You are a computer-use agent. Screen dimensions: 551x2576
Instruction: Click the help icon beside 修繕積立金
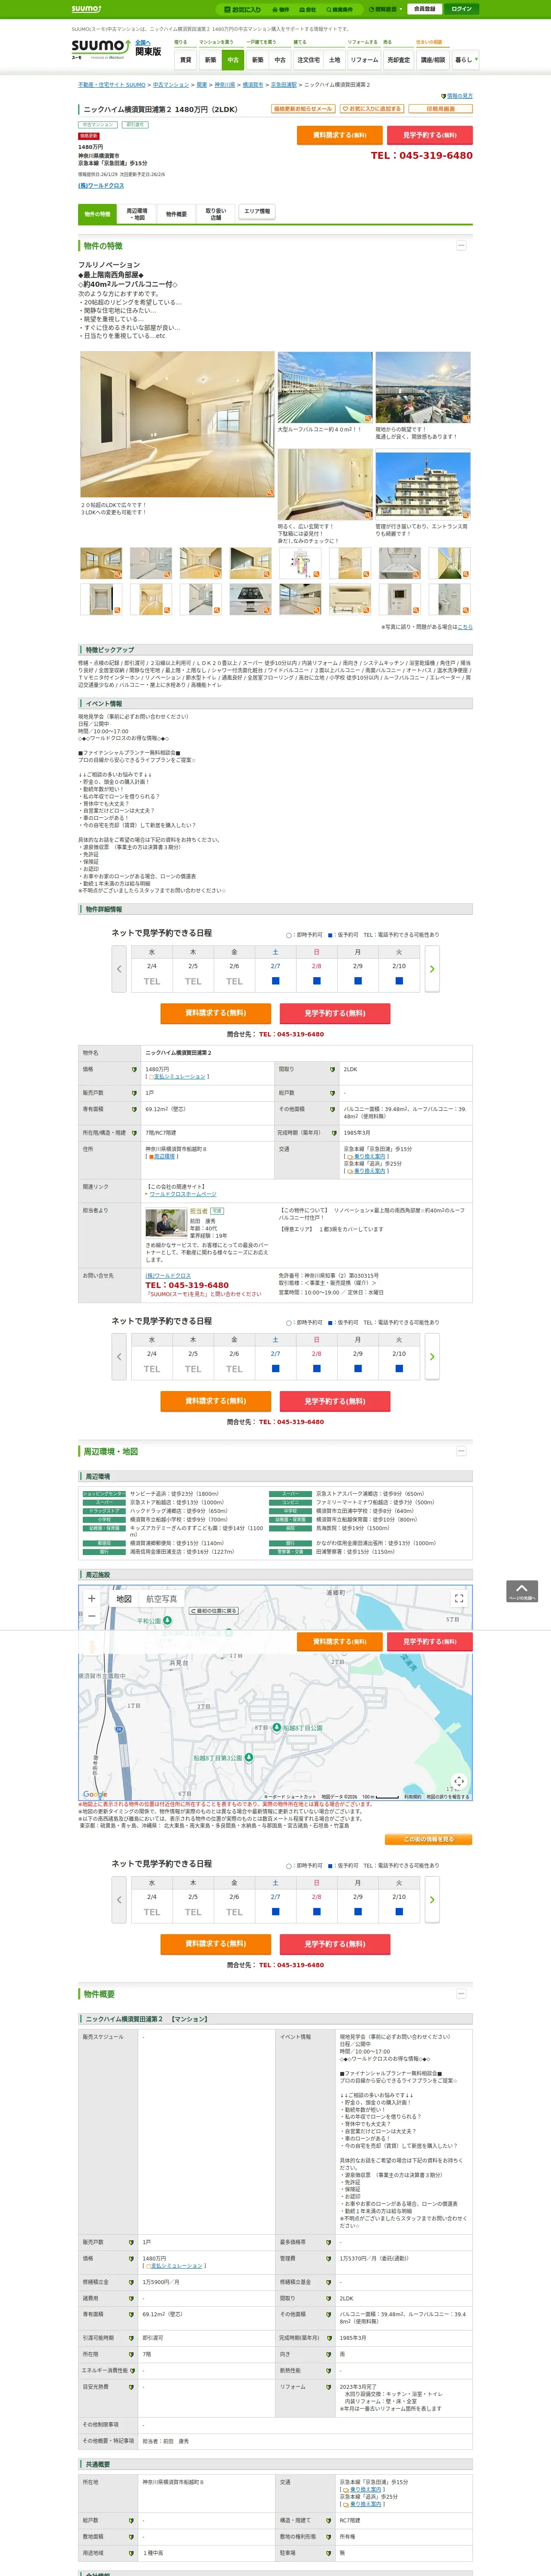click(131, 2282)
